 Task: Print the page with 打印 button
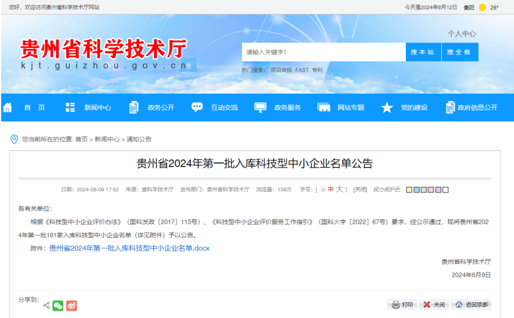(402, 304)
